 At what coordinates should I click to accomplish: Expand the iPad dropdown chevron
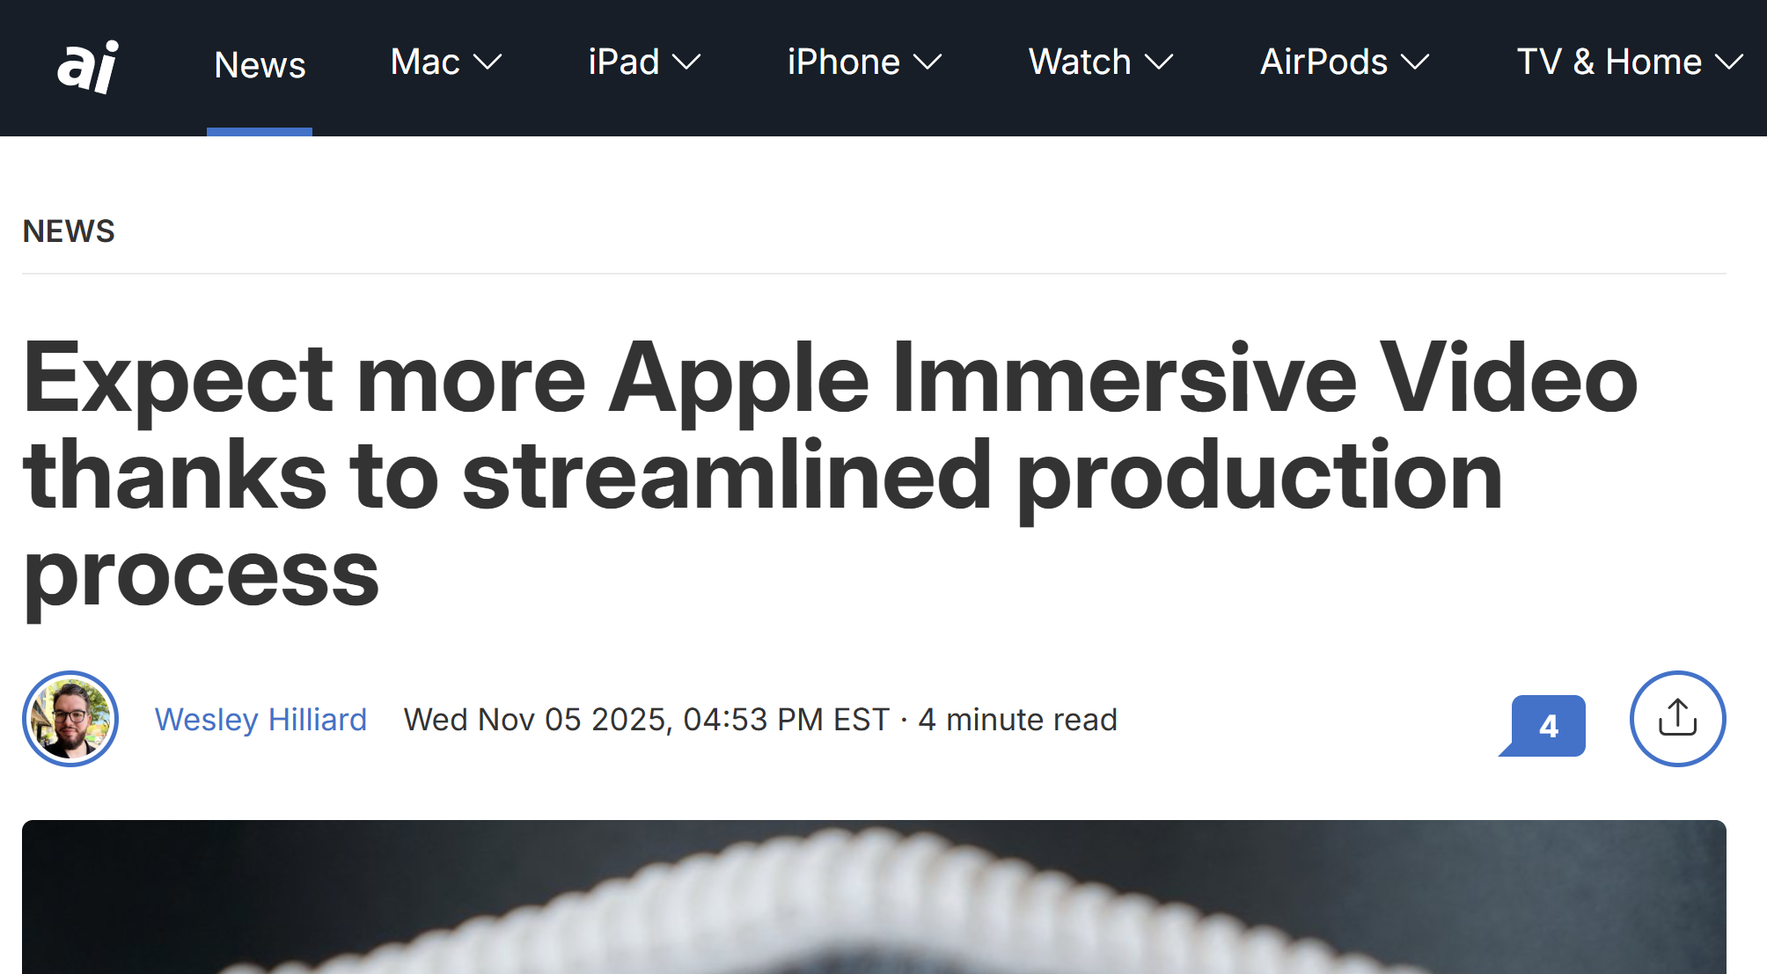click(686, 62)
